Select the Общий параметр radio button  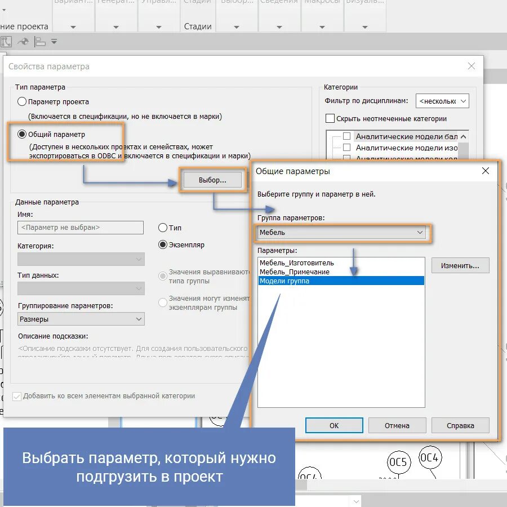[21, 134]
